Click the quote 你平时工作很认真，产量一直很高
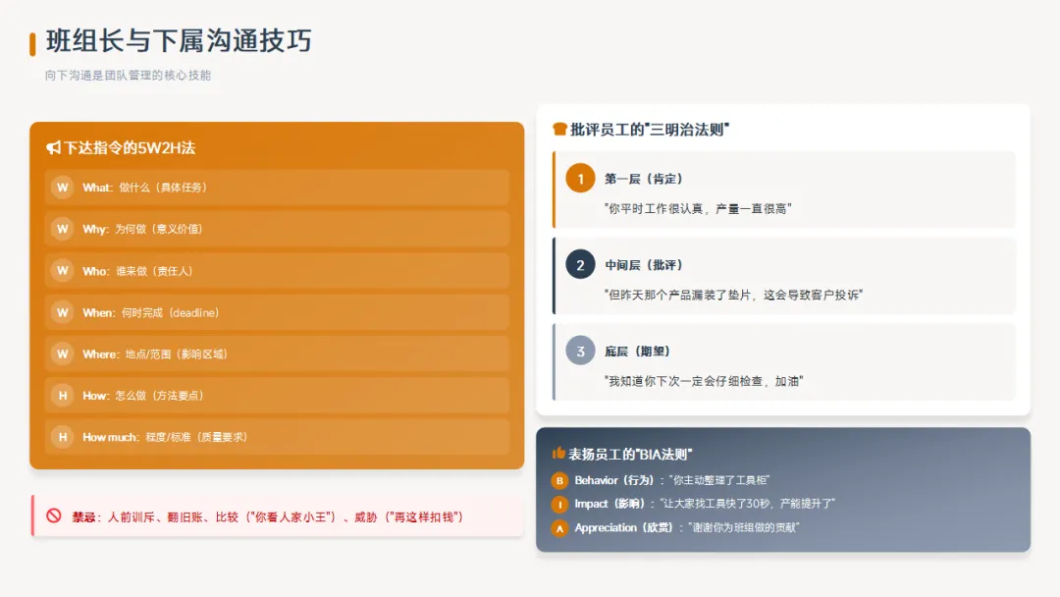 (698, 208)
